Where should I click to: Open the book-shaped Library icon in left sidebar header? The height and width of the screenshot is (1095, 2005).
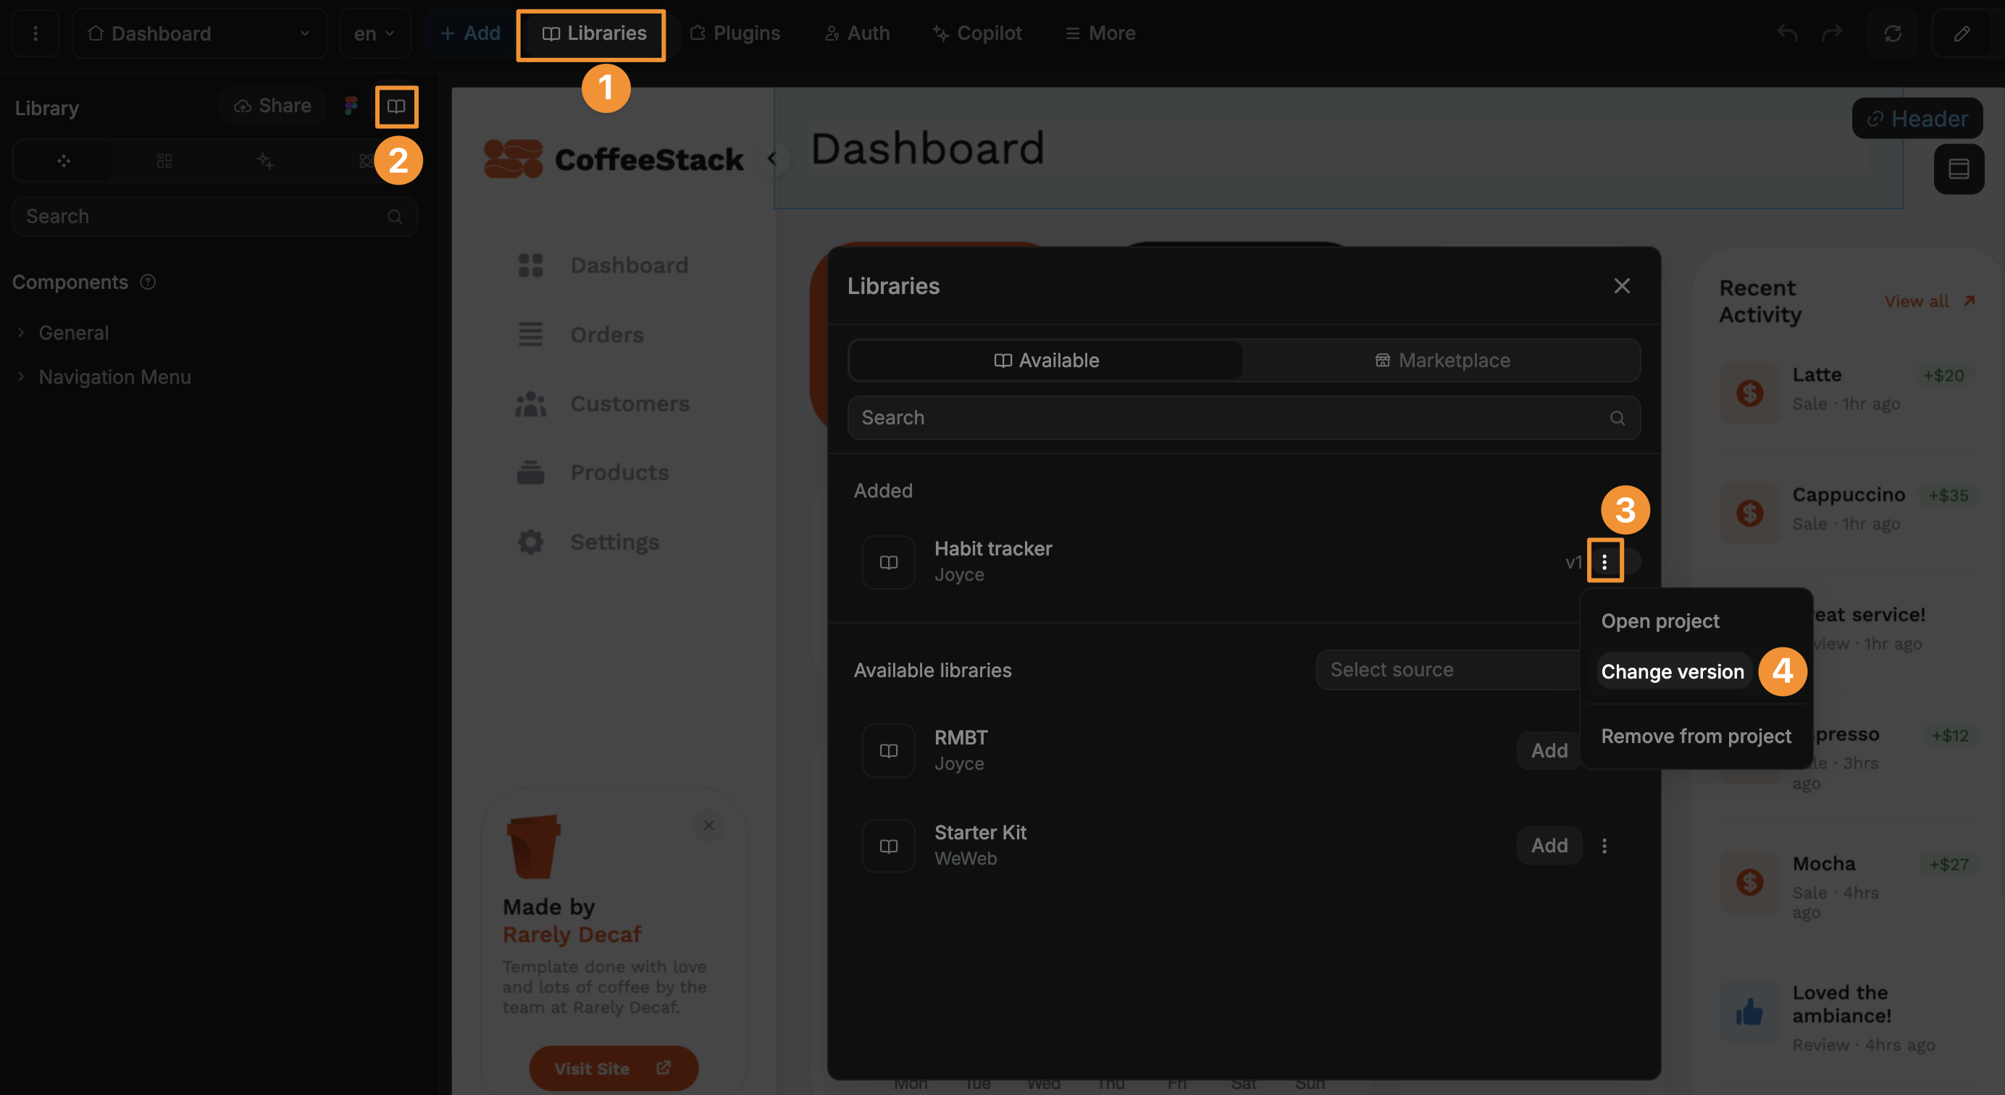396,106
